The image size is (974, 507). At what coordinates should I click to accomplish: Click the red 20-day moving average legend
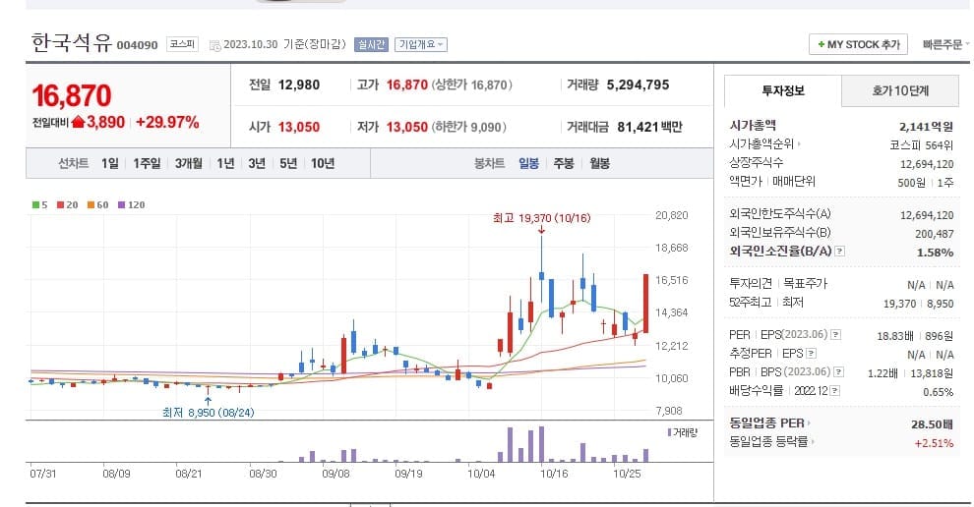67,204
